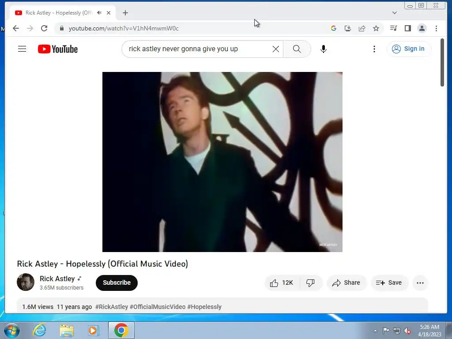Viewport: 452px width, 339px height.
Task: Open the YouTube hamburger guide menu
Action: coord(22,49)
